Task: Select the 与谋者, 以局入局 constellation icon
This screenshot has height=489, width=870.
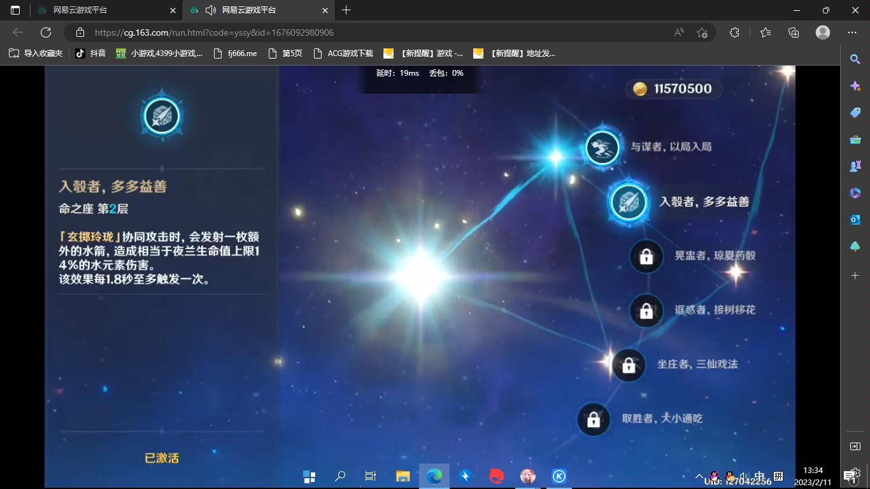Action: [x=602, y=147]
